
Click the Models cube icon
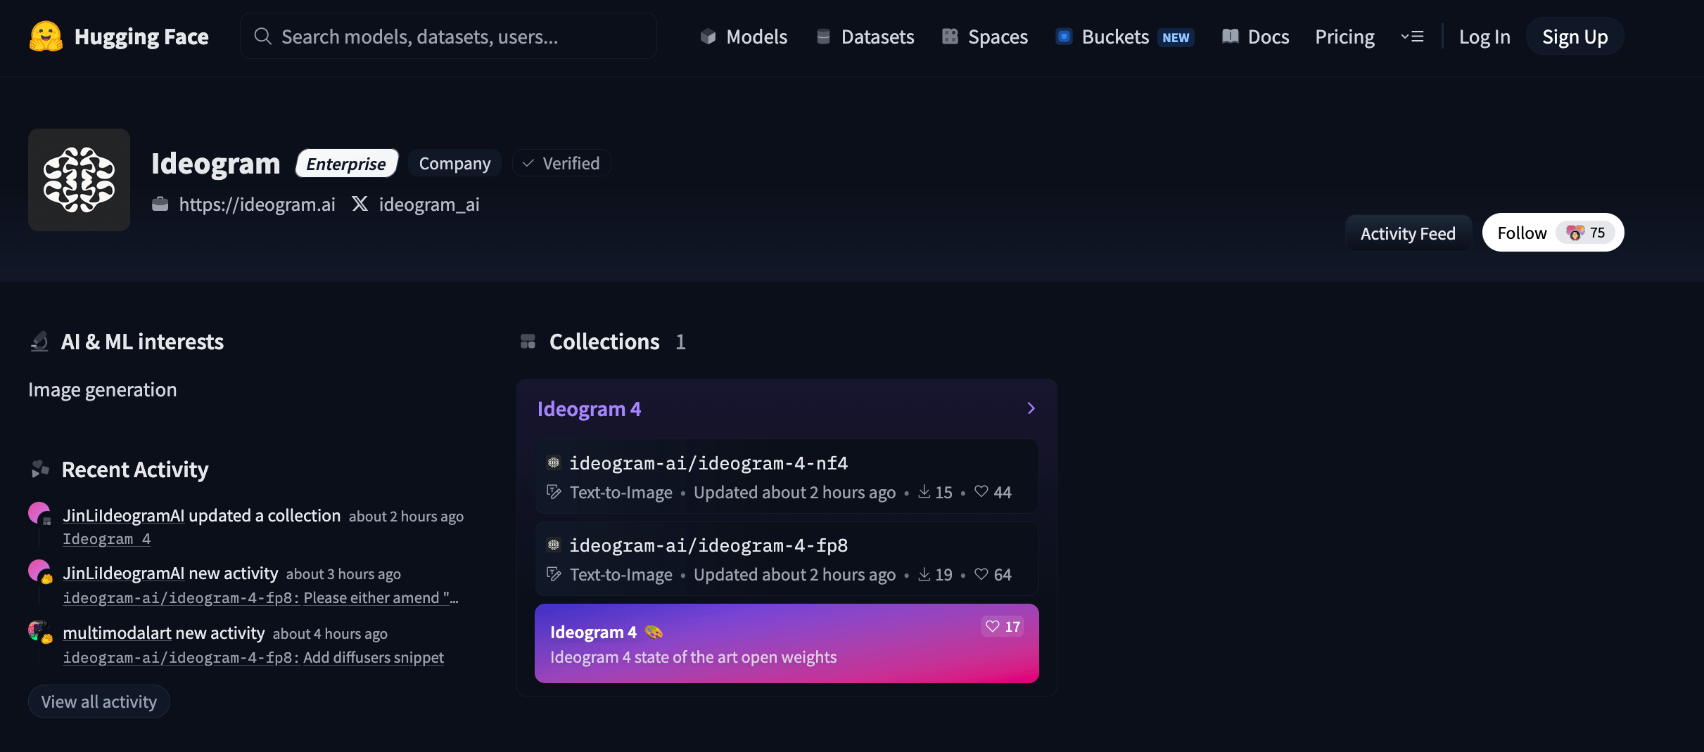tap(708, 36)
